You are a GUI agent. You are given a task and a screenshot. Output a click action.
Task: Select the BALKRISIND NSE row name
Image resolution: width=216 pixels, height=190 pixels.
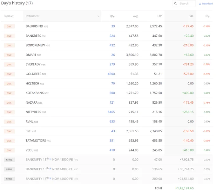tap(37, 26)
